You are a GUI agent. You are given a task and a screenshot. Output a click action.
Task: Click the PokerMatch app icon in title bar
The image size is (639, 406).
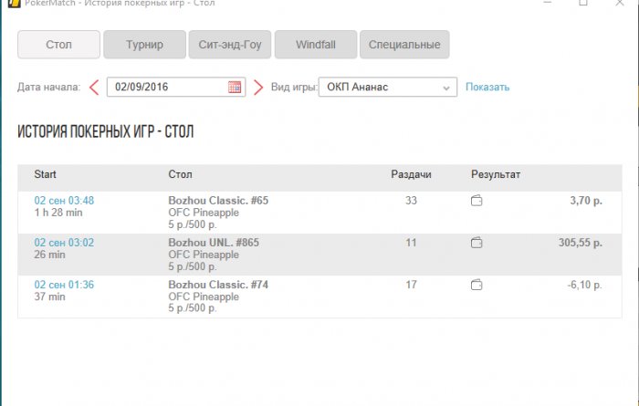[x=13, y=4]
